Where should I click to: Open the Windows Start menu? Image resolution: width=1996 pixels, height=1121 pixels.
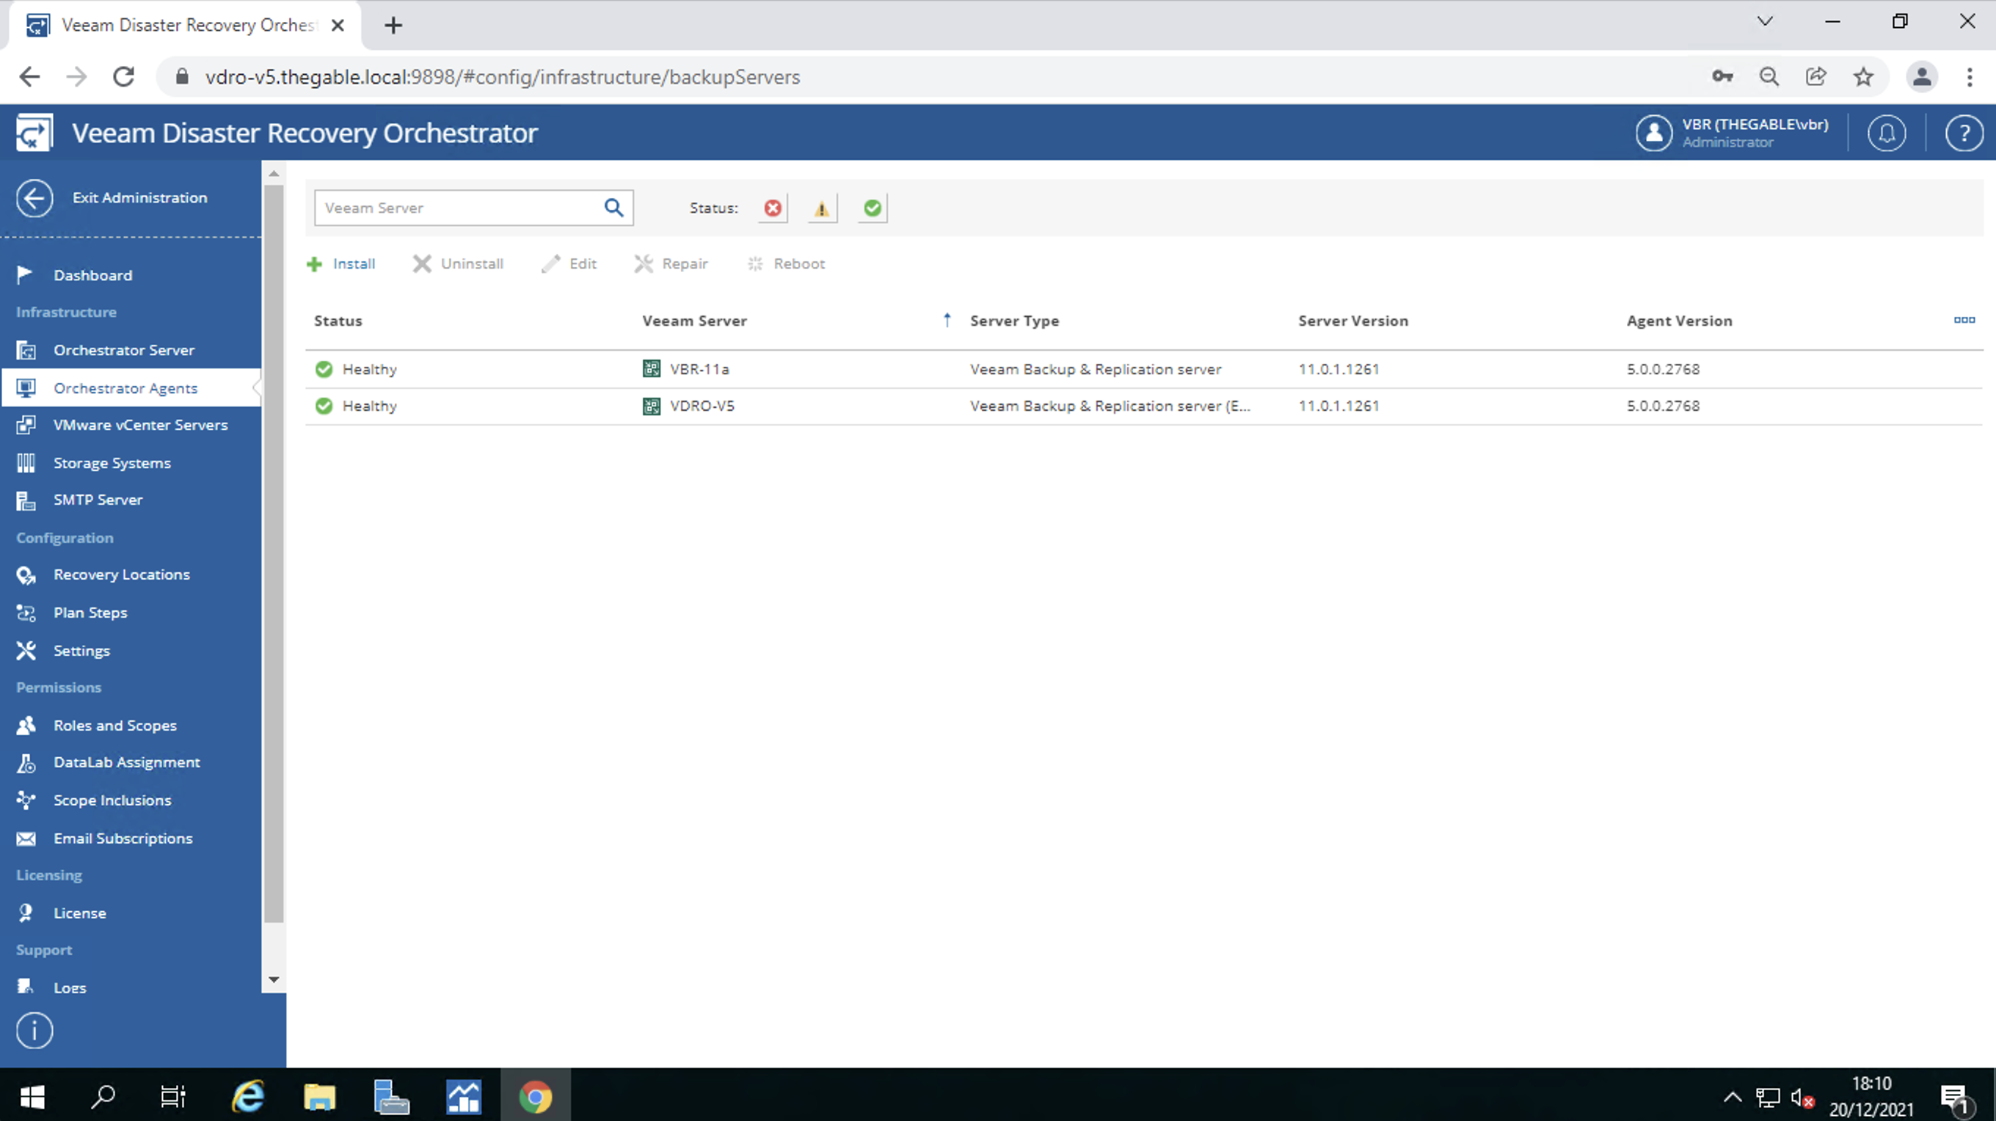32,1096
